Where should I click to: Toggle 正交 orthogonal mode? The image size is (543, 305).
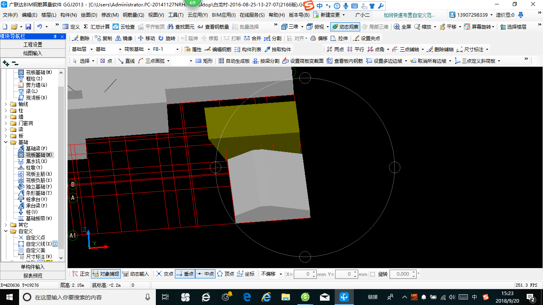[81, 274]
